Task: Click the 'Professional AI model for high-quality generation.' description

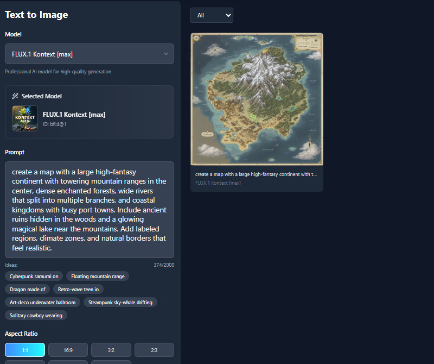Action: pos(59,72)
